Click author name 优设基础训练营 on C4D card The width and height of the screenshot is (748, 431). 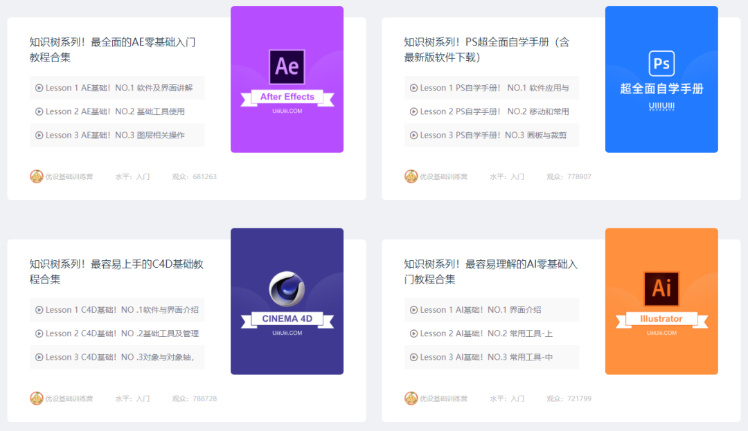(x=69, y=398)
